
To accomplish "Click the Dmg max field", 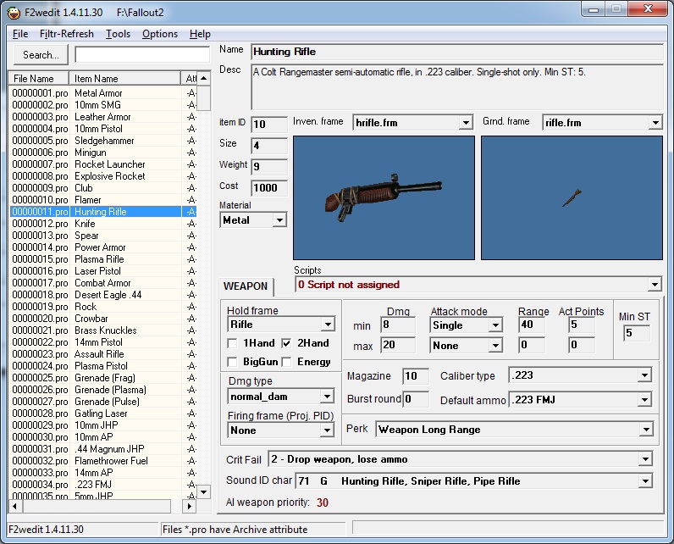I will tap(398, 345).
